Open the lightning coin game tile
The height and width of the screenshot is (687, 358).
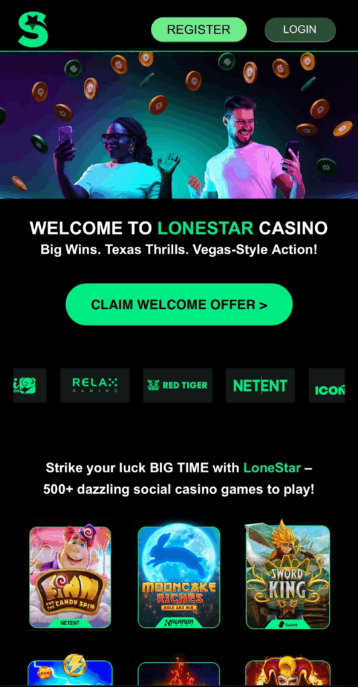tap(70, 671)
